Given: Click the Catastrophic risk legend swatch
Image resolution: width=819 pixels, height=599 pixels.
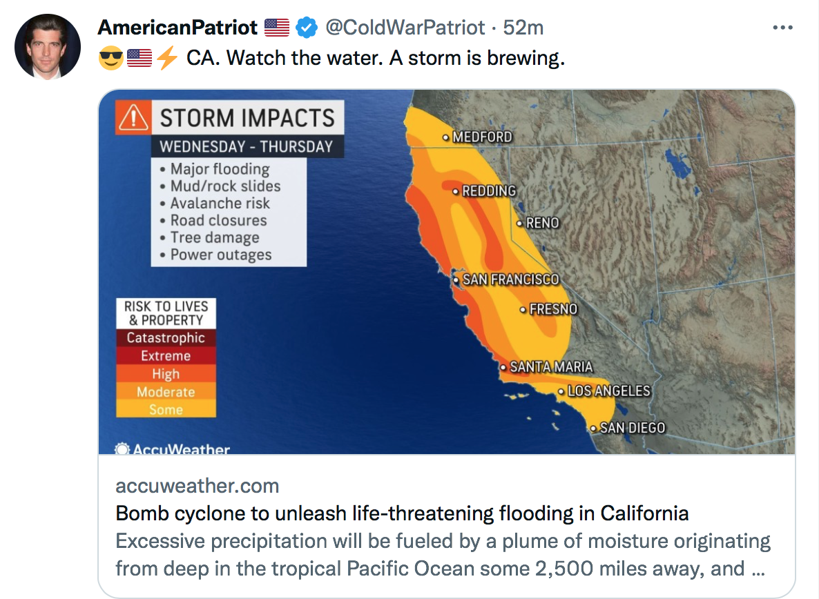Looking at the screenshot, I should pos(166,338).
